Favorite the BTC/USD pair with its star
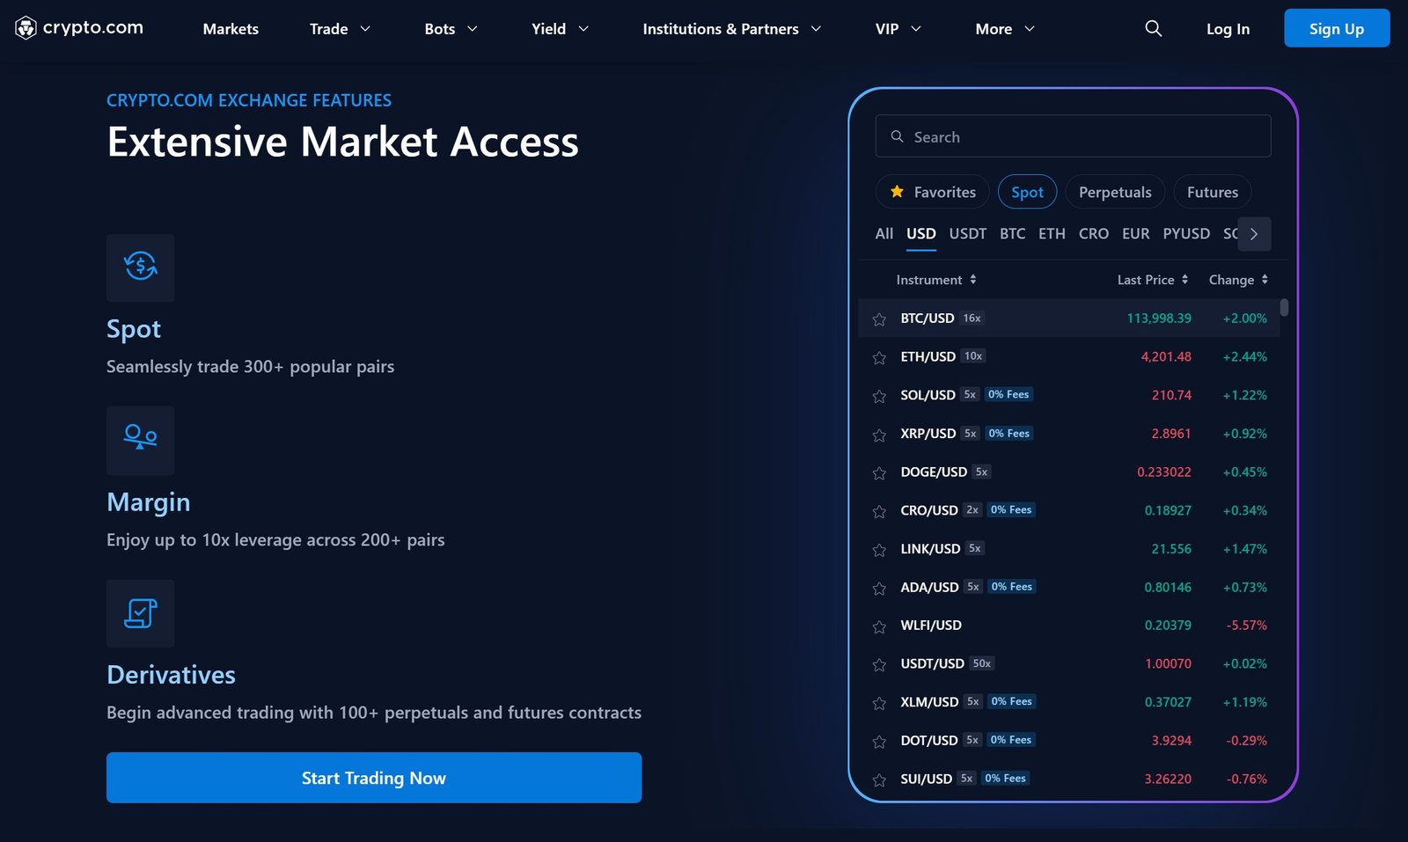 [x=878, y=318]
